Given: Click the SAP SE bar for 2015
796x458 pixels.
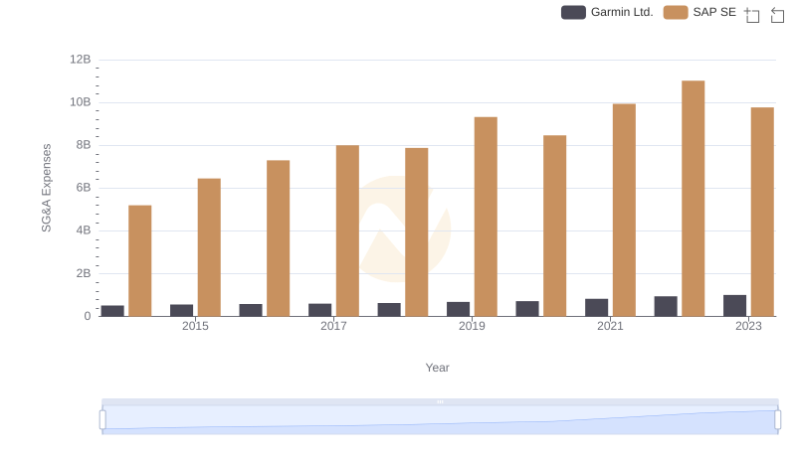Looking at the screenshot, I should coord(209,247).
